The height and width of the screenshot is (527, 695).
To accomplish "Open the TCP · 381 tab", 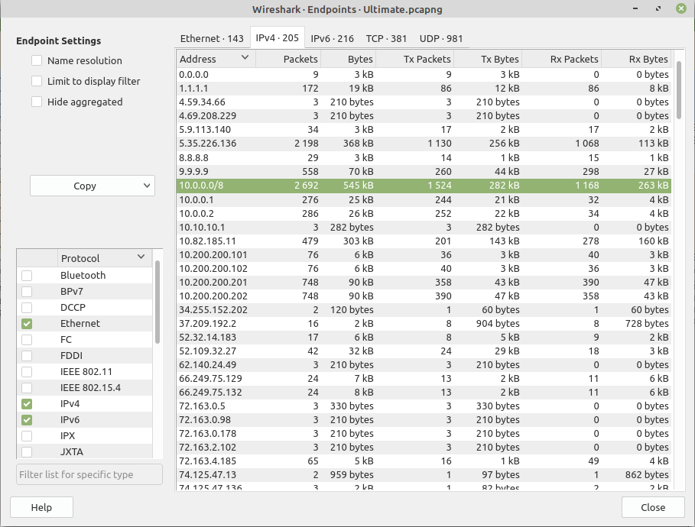I will (386, 38).
